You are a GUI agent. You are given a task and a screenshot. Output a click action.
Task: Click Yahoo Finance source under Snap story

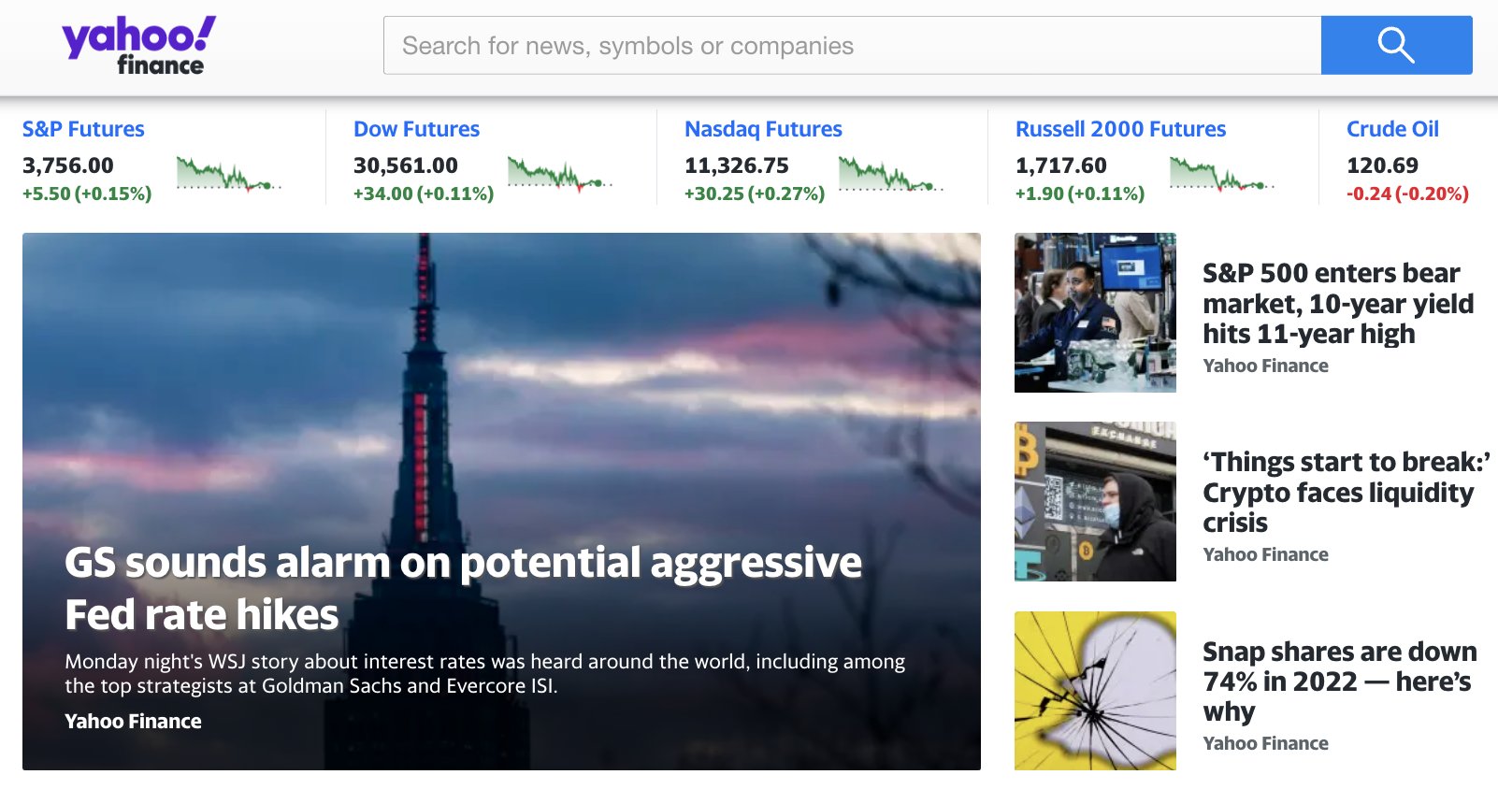click(x=1265, y=743)
